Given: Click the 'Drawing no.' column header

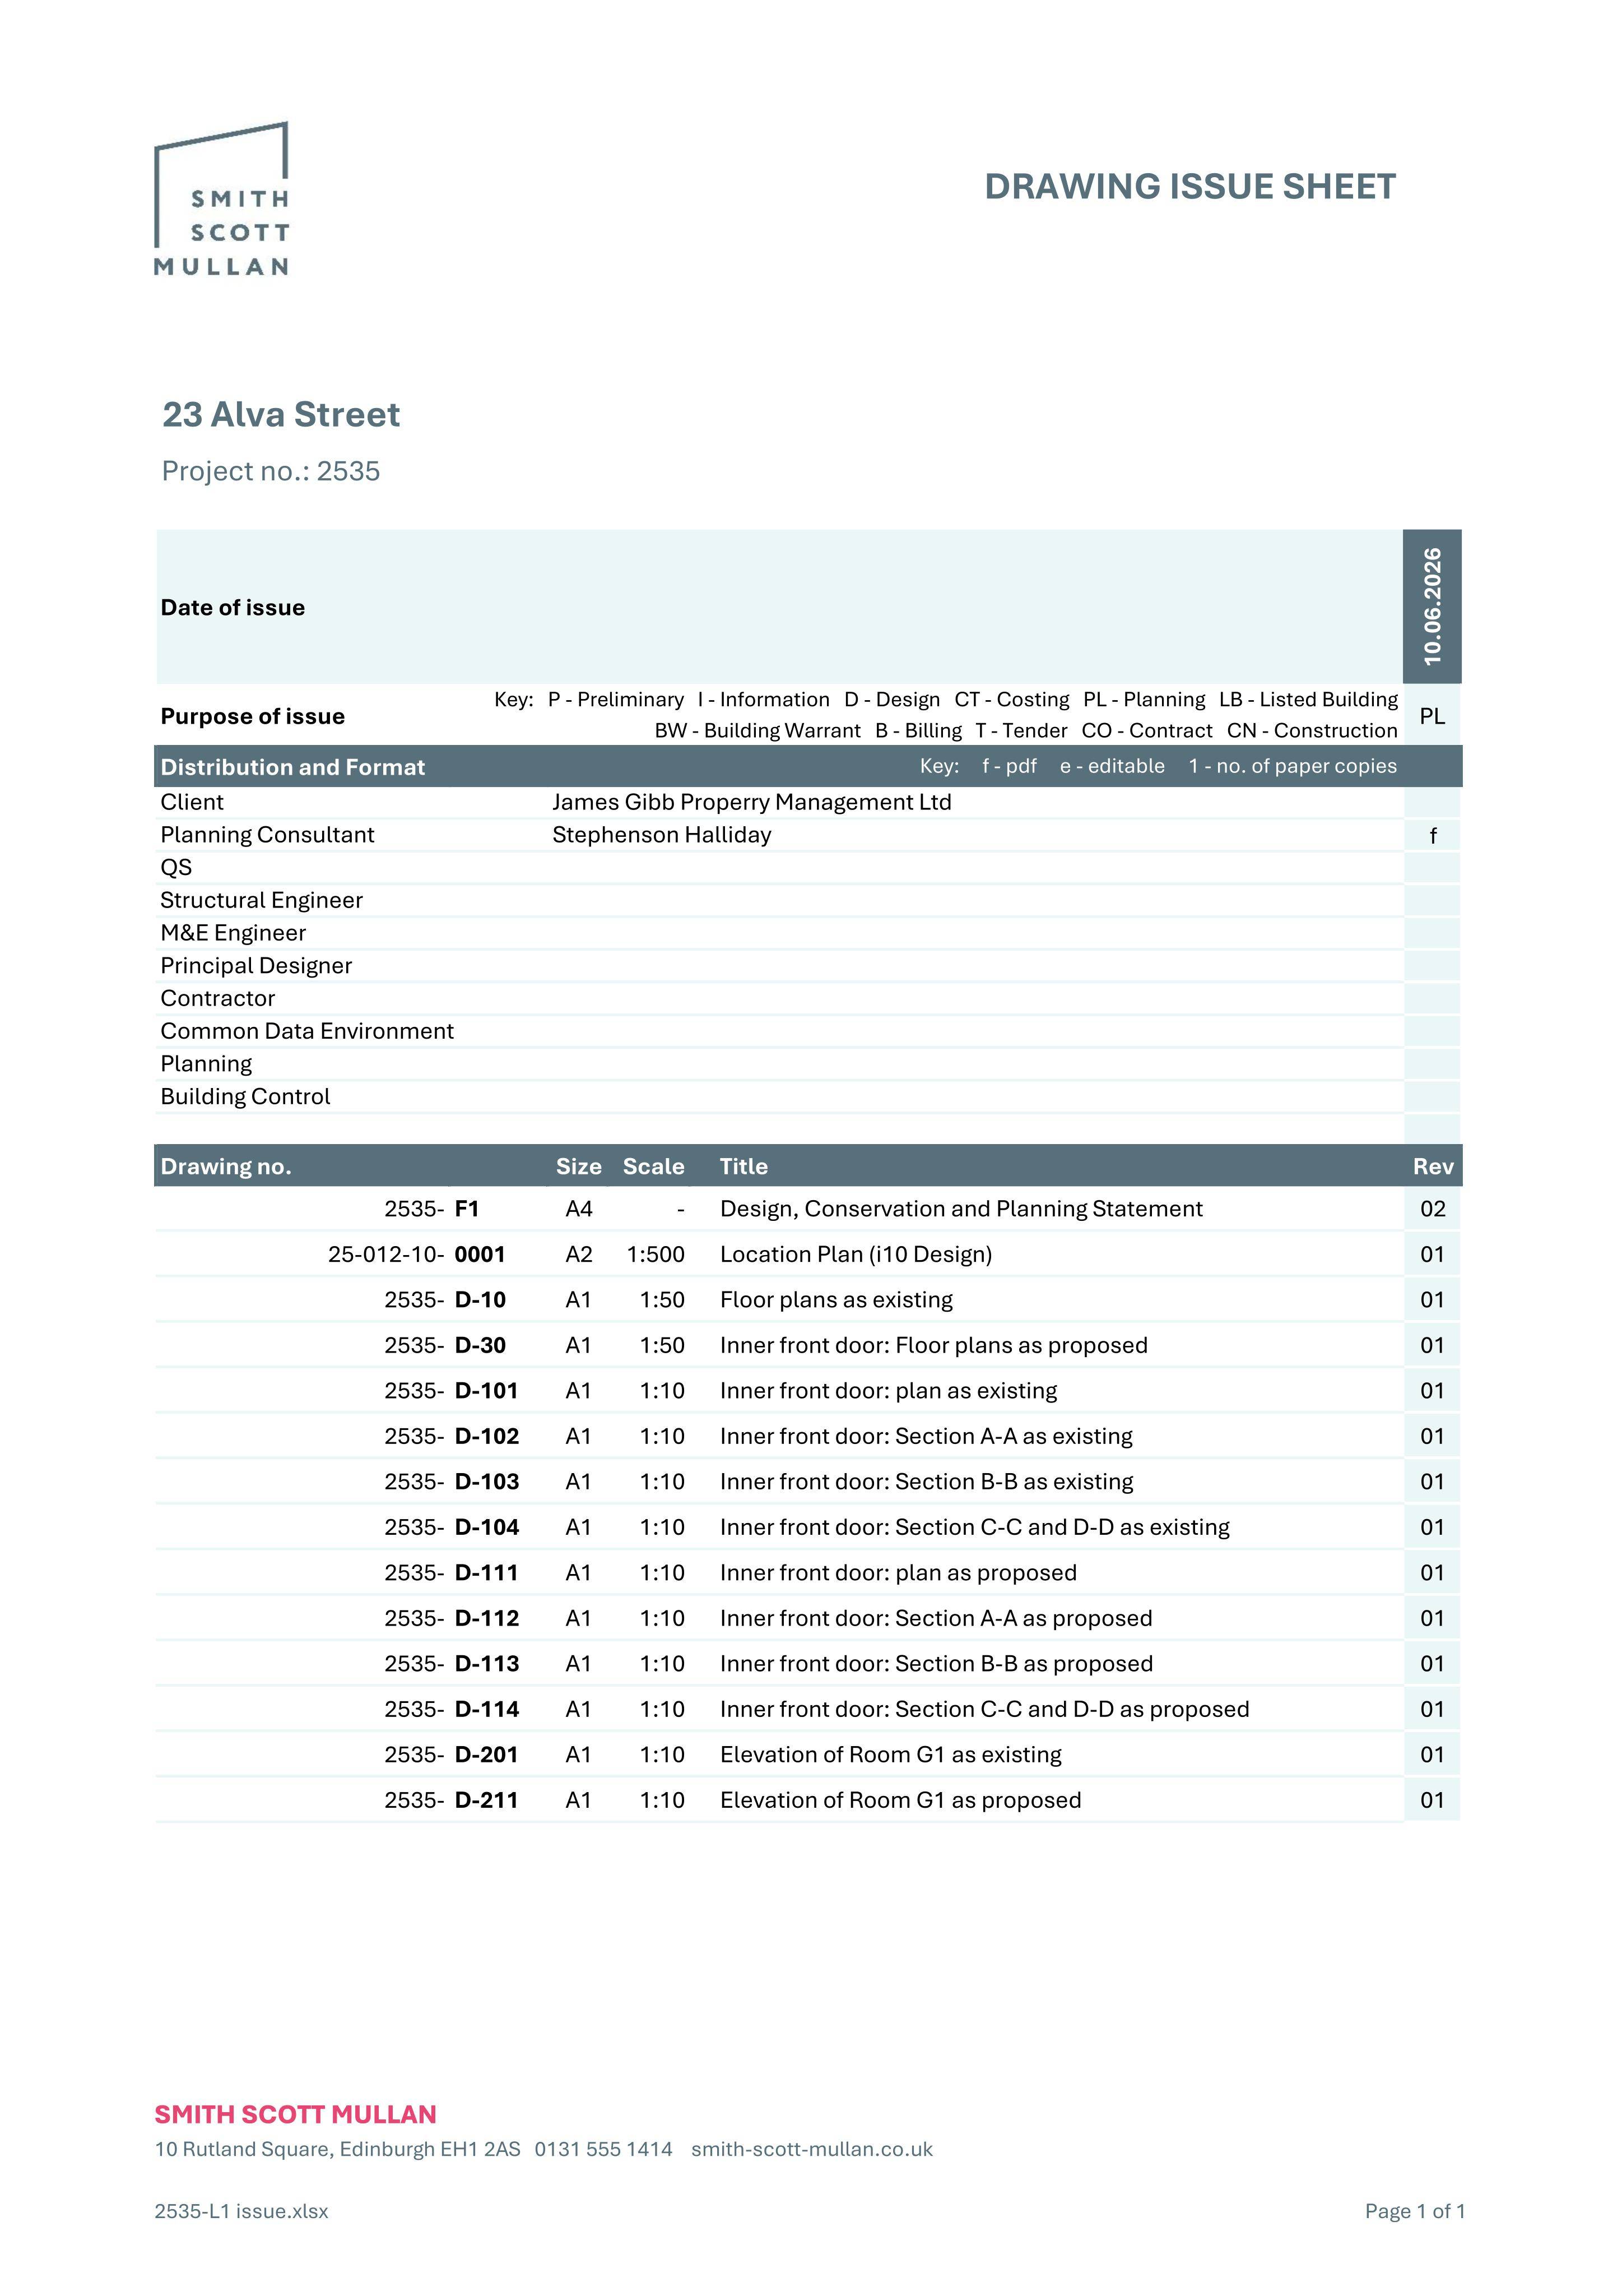Looking at the screenshot, I should (226, 1167).
